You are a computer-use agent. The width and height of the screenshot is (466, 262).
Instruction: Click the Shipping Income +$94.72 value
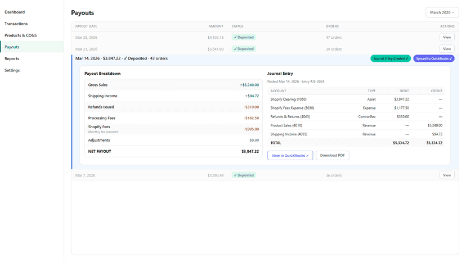(252, 96)
